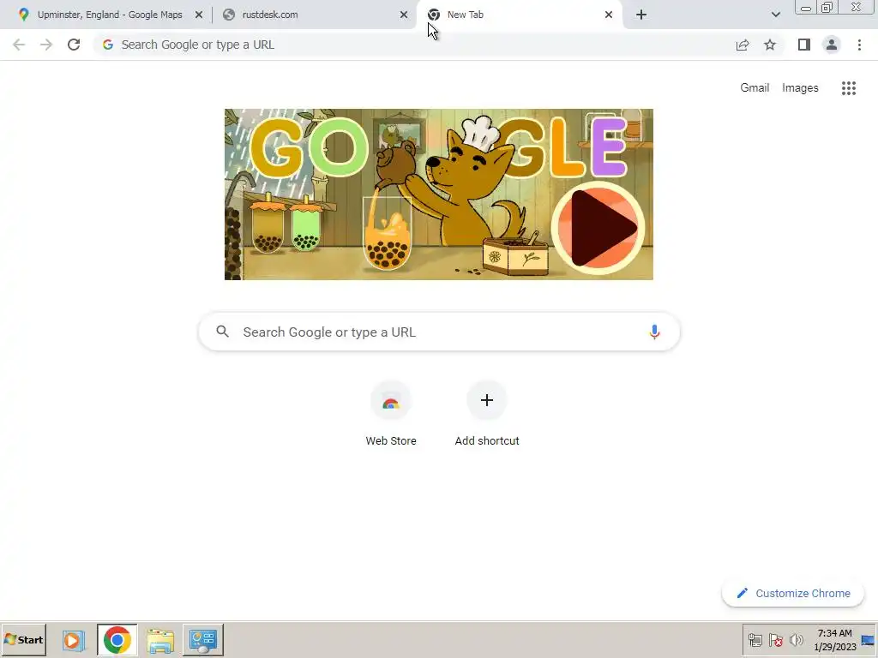Play the Google Doodle bubble tea game
The image size is (878, 658).
[x=598, y=228]
